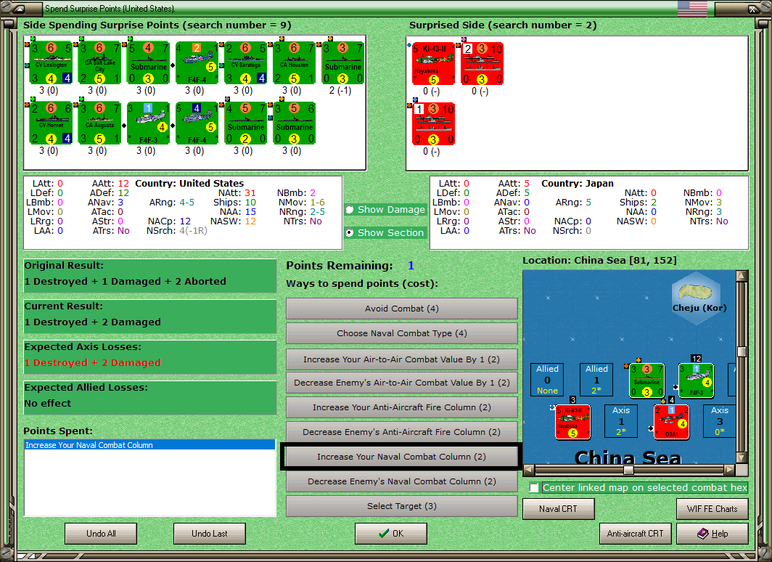This screenshot has height=562, width=772.
Task: Select the CV Lexington unit counter
Action: pos(52,63)
